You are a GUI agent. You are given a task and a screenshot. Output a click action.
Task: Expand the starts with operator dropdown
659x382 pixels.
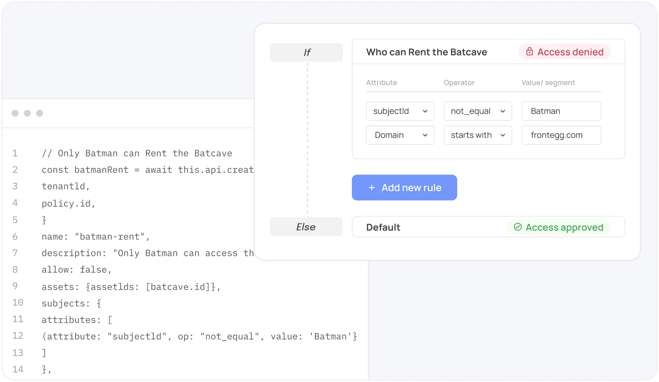477,135
